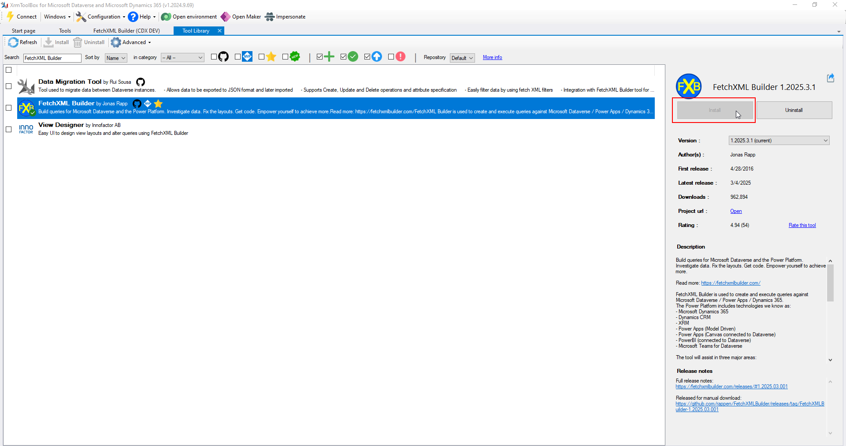846x446 pixels.
Task: Click the toolbar Install download icon
Action: click(x=48, y=42)
